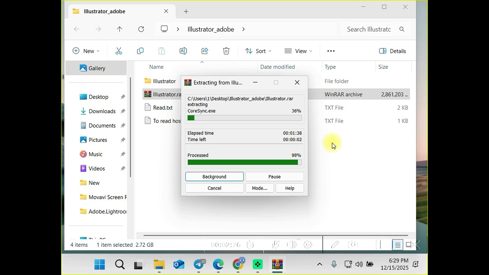Click the Share icon in toolbar

(205, 51)
